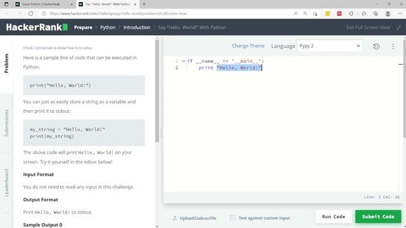Close the Solve Python HackerRank tab

tap(72, 4)
